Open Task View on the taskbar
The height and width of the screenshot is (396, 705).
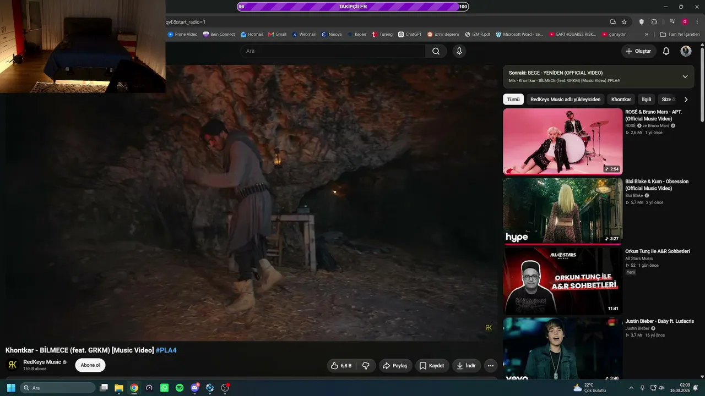tap(104, 388)
